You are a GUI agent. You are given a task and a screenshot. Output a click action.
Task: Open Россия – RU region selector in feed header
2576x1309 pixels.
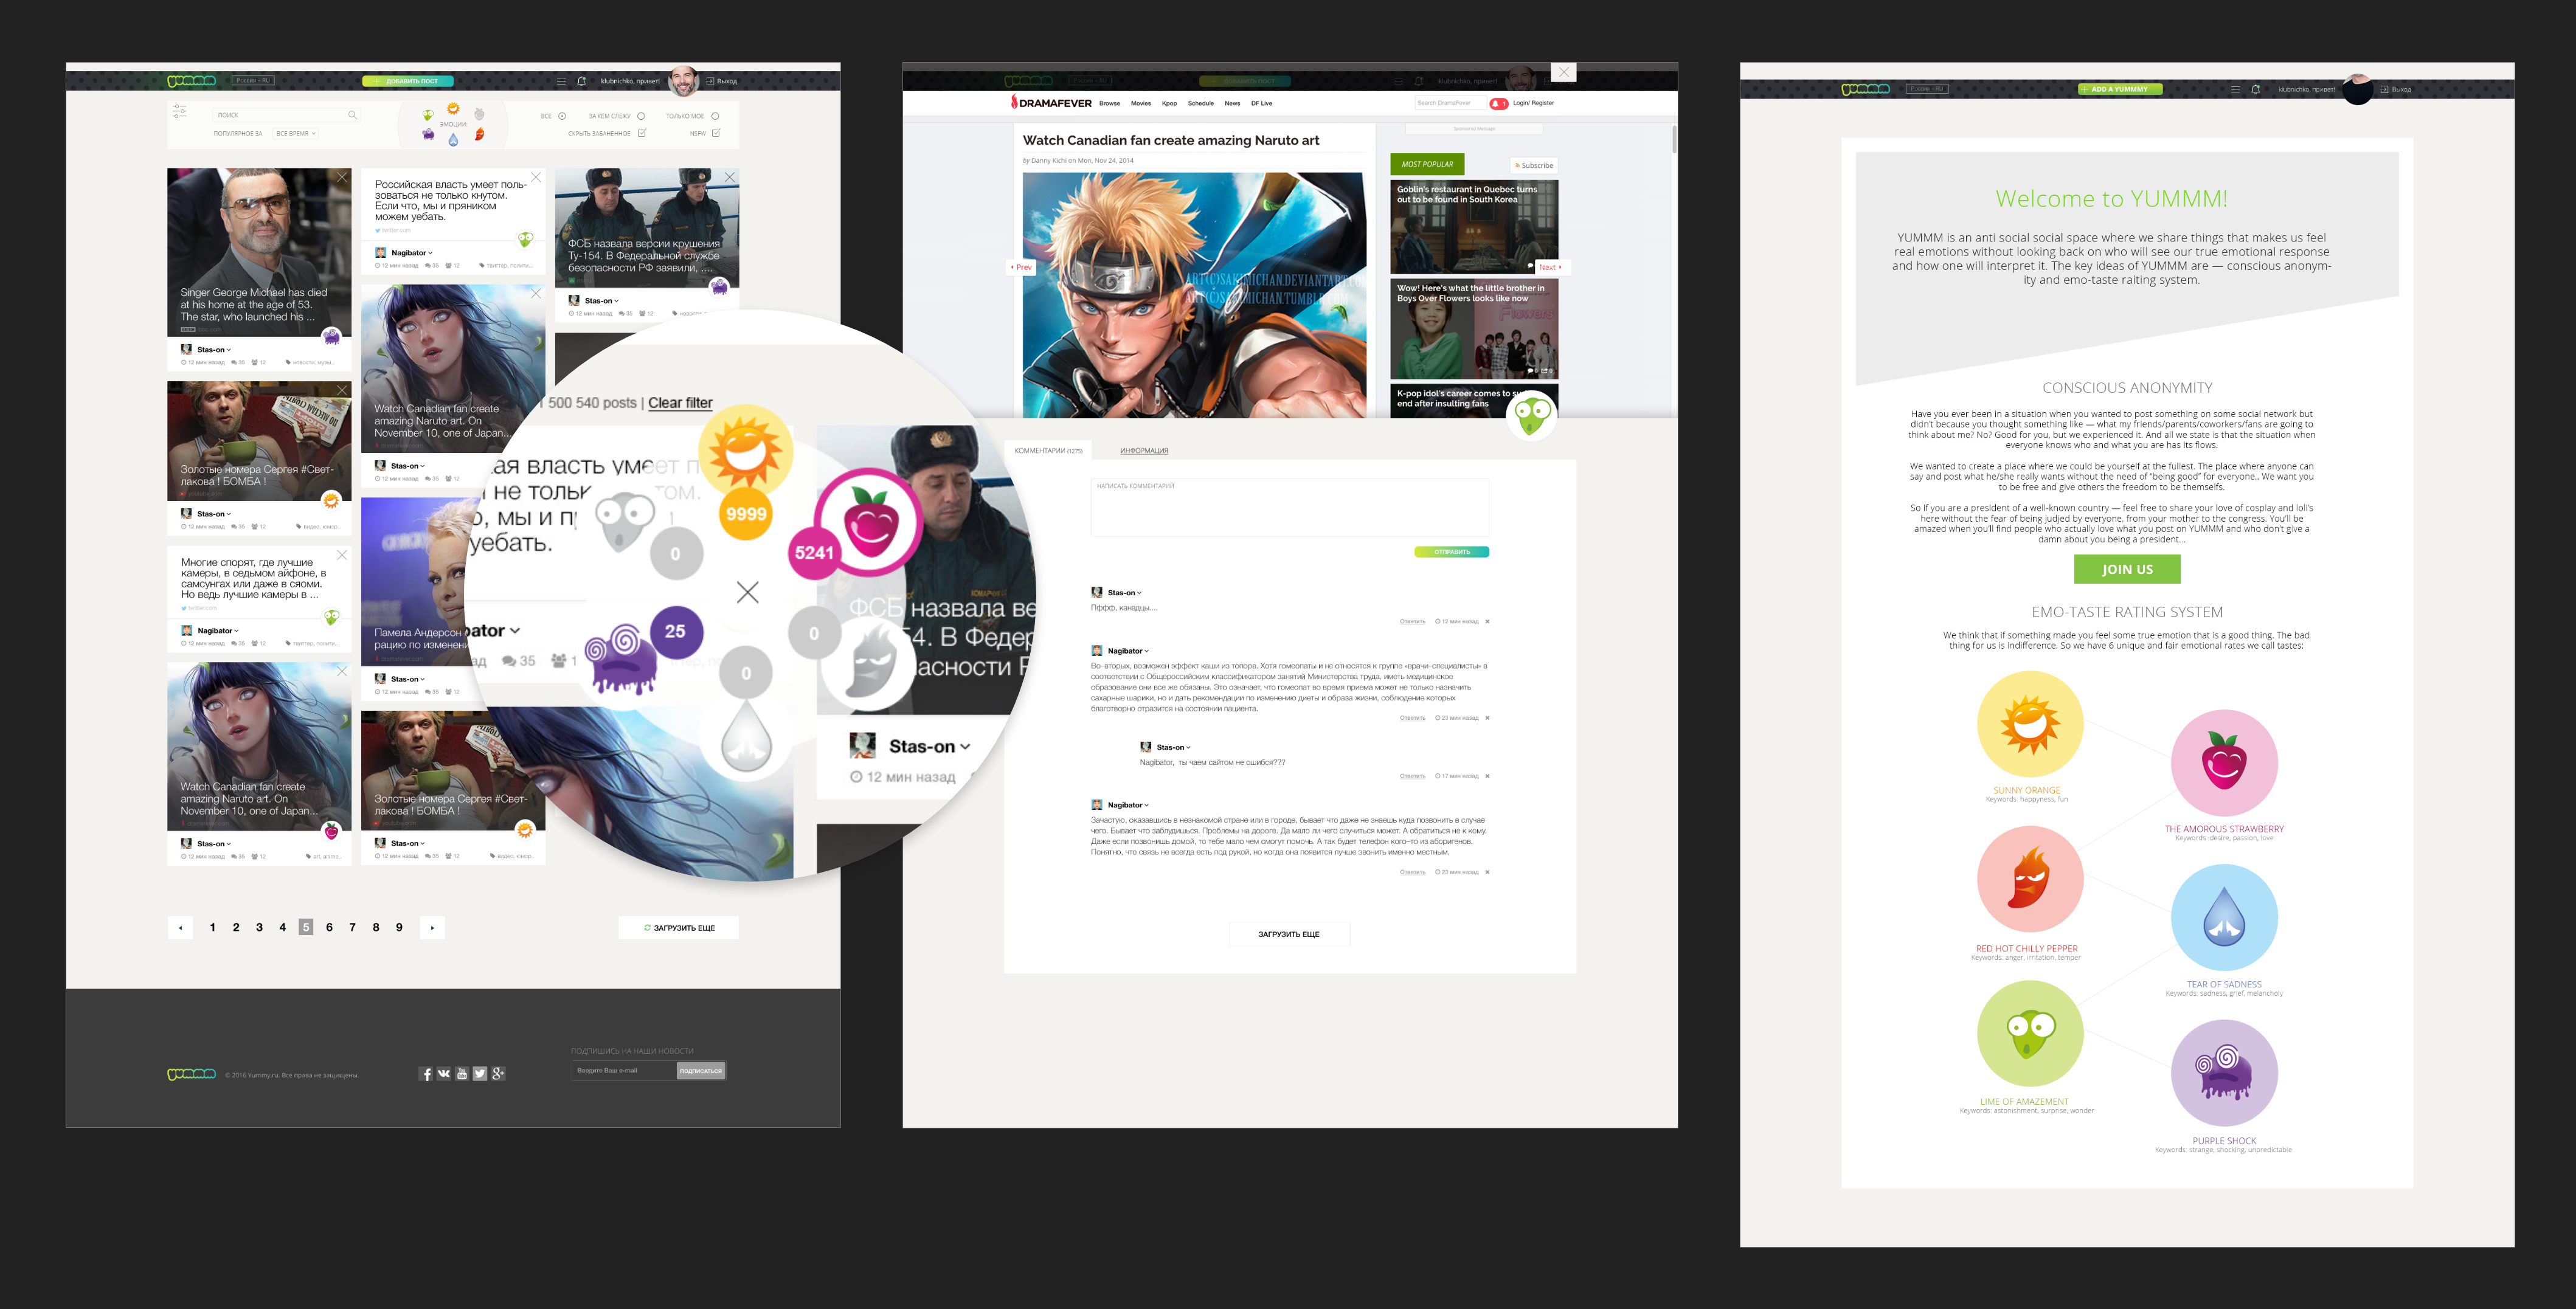(x=253, y=81)
